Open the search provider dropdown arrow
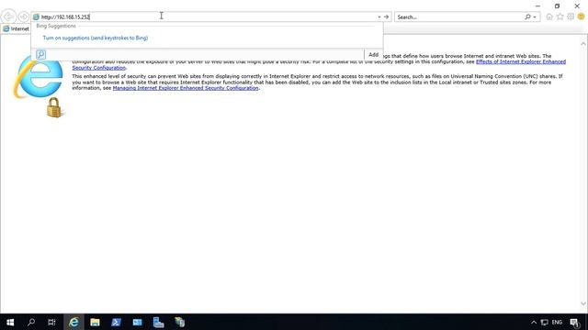This screenshot has width=588, height=330. [535, 16]
